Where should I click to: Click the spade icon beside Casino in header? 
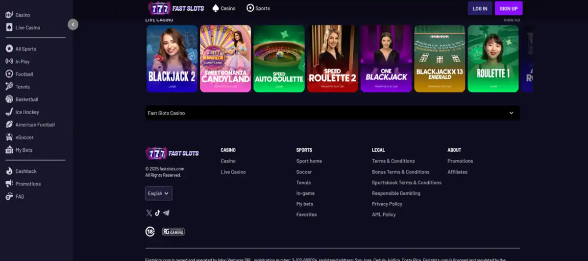(x=216, y=8)
